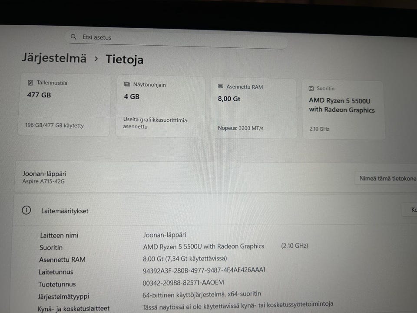
Task: Select the Tuotetunnus product ID value
Action: click(x=183, y=283)
